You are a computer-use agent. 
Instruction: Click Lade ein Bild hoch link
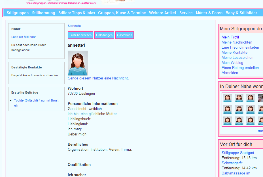24,37
